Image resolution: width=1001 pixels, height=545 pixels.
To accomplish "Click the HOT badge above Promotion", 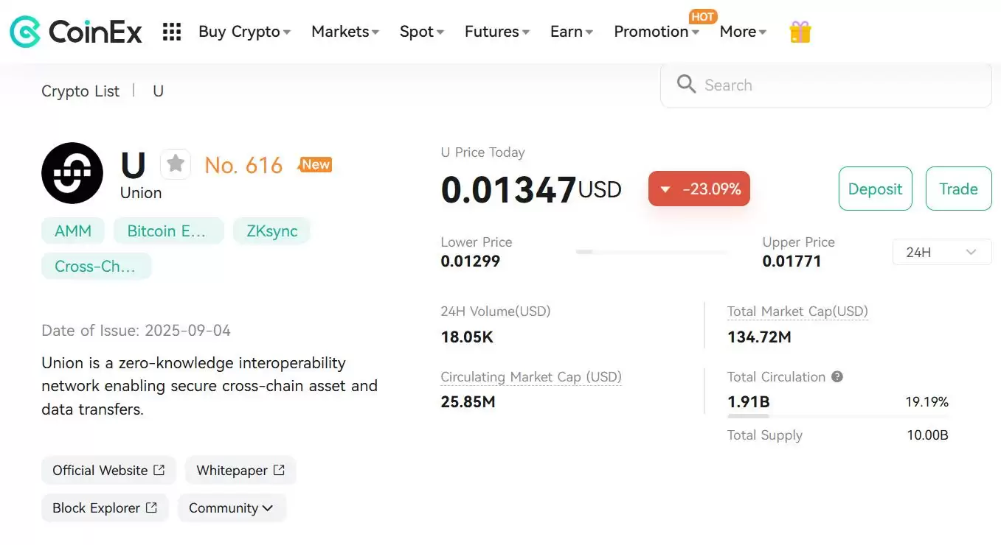I will [x=703, y=16].
